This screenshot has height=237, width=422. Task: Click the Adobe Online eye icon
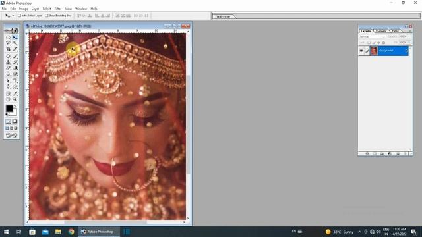[12, 30]
